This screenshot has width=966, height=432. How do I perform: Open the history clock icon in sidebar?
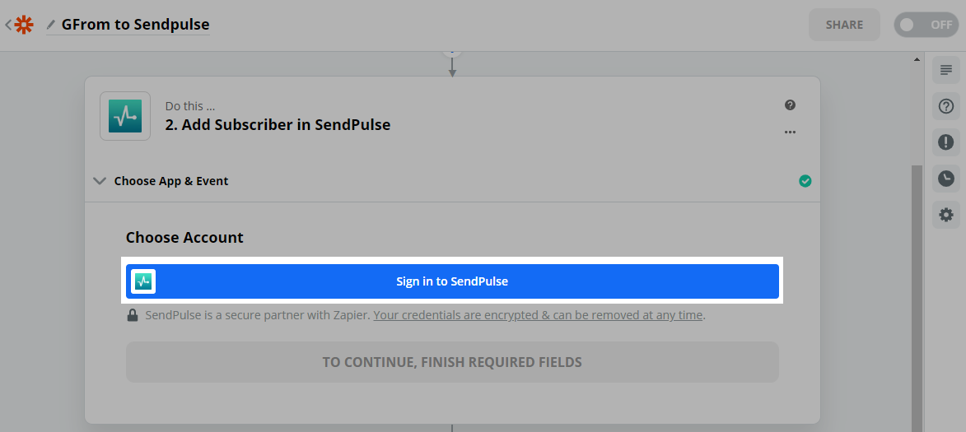click(x=946, y=179)
